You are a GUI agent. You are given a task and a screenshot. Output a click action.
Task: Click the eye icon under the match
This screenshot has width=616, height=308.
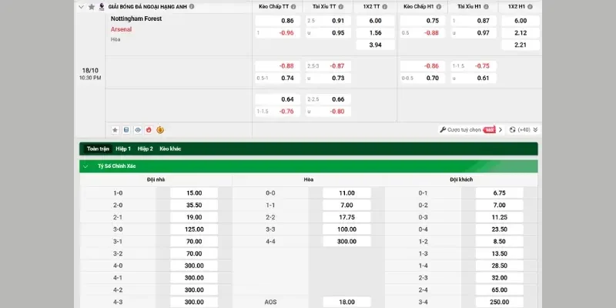(138, 130)
